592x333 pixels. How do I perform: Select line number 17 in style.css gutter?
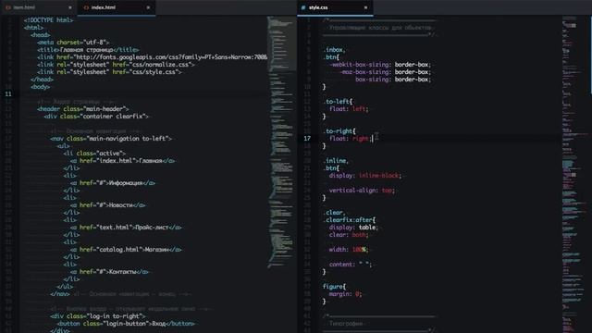tap(307, 139)
